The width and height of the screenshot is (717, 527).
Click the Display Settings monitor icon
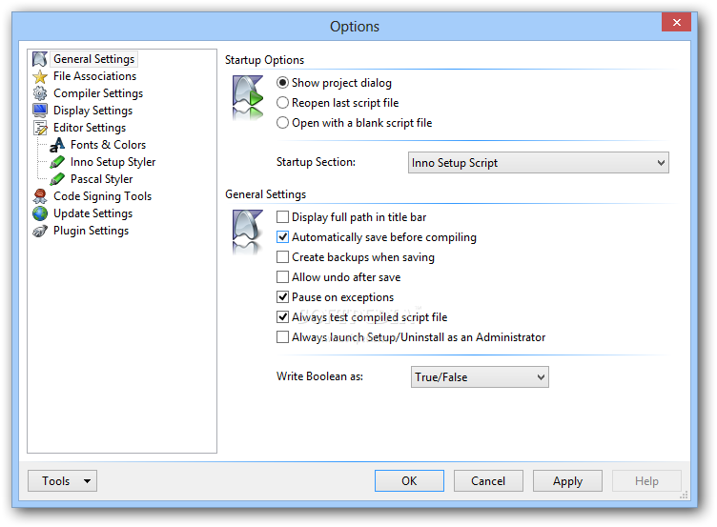[x=40, y=111]
